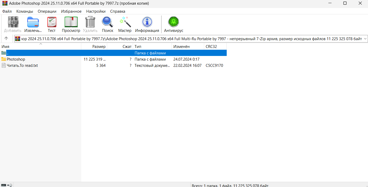This screenshot has width=368, height=187.
Task: Click the WinRAR archive icon in address bar
Action: pyautogui.click(x=18, y=39)
